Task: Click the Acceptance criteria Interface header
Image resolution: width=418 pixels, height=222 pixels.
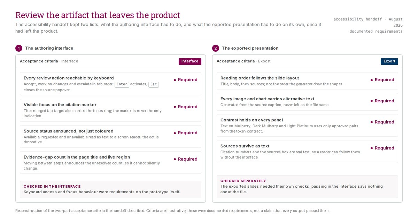Action: 49,61
